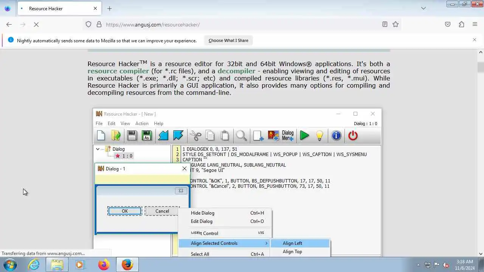This screenshot has width=484, height=272.
Task: Choose Align Left in submenu
Action: point(300,243)
